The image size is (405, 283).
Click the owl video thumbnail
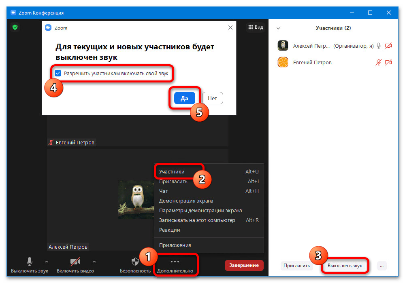pyautogui.click(x=136, y=200)
